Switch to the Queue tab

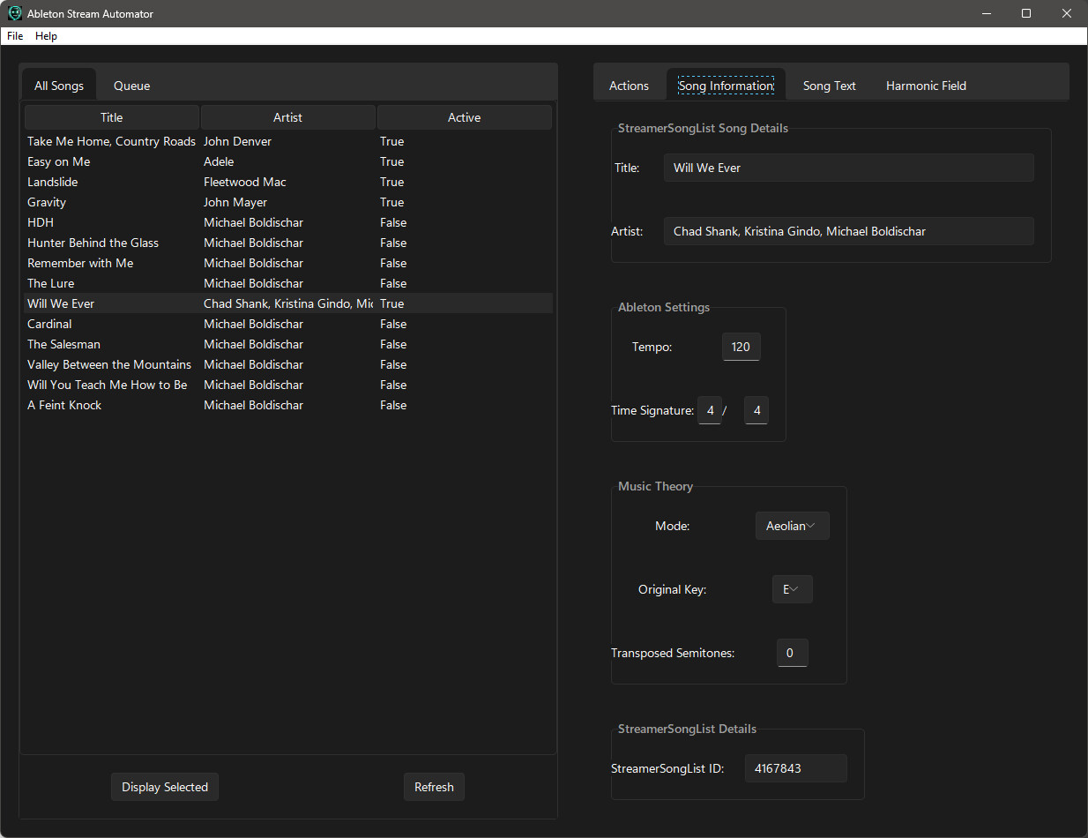pos(132,86)
